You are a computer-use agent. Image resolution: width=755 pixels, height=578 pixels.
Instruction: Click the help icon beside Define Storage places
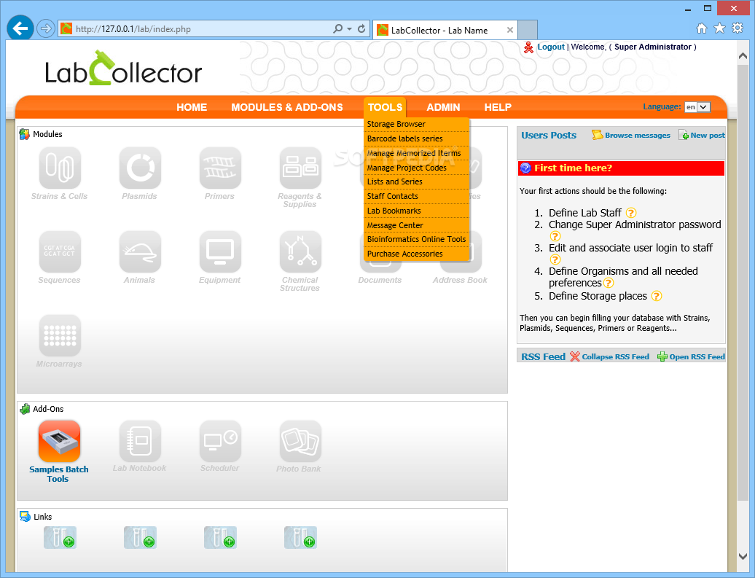[x=657, y=296]
